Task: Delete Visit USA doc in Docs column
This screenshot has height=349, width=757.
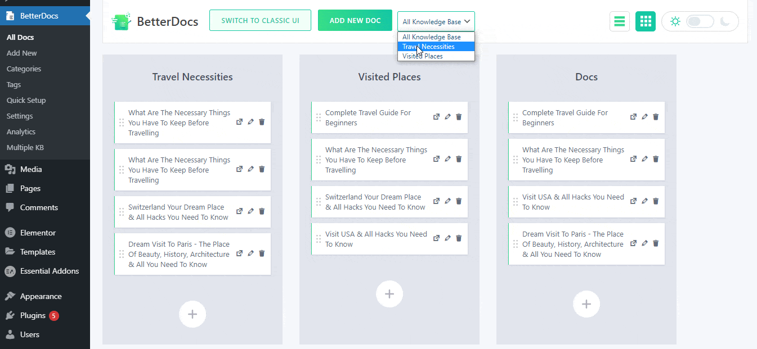Action: [656, 201]
